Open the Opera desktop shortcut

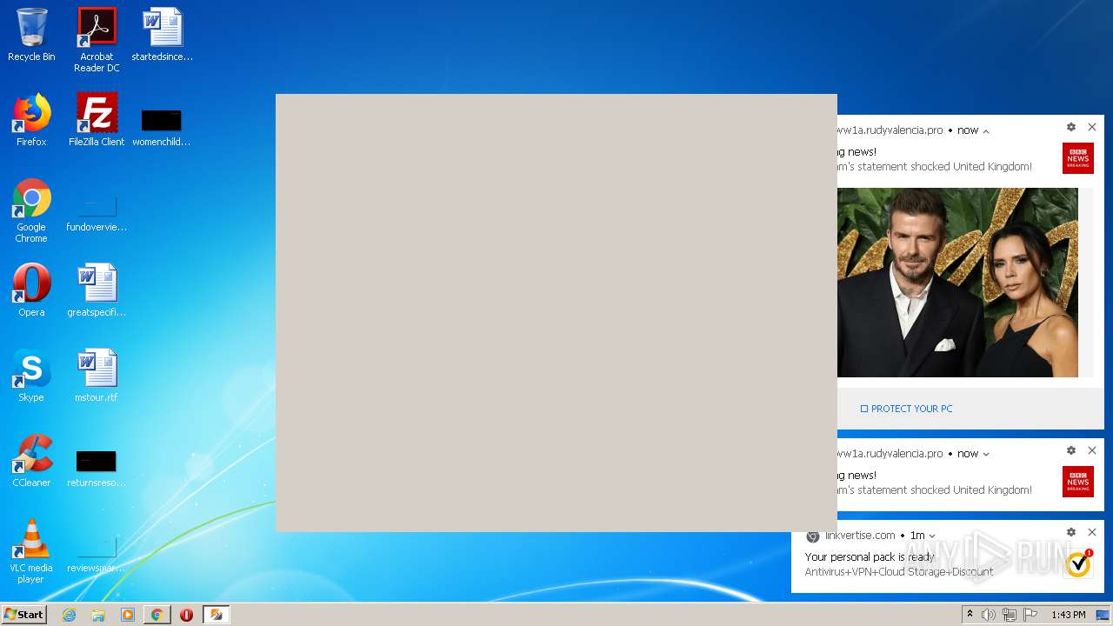coord(31,290)
